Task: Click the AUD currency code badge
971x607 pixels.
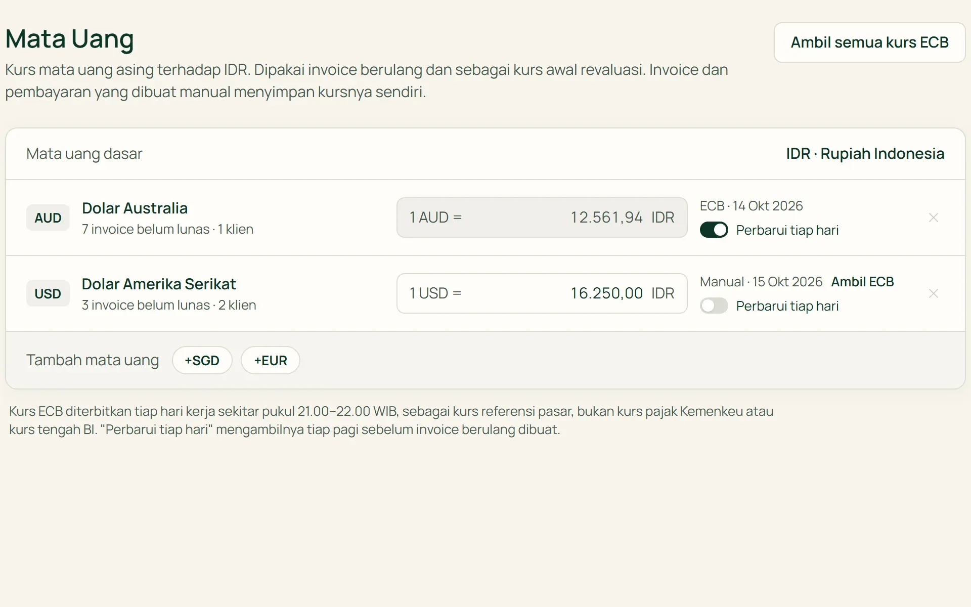Action: (48, 218)
